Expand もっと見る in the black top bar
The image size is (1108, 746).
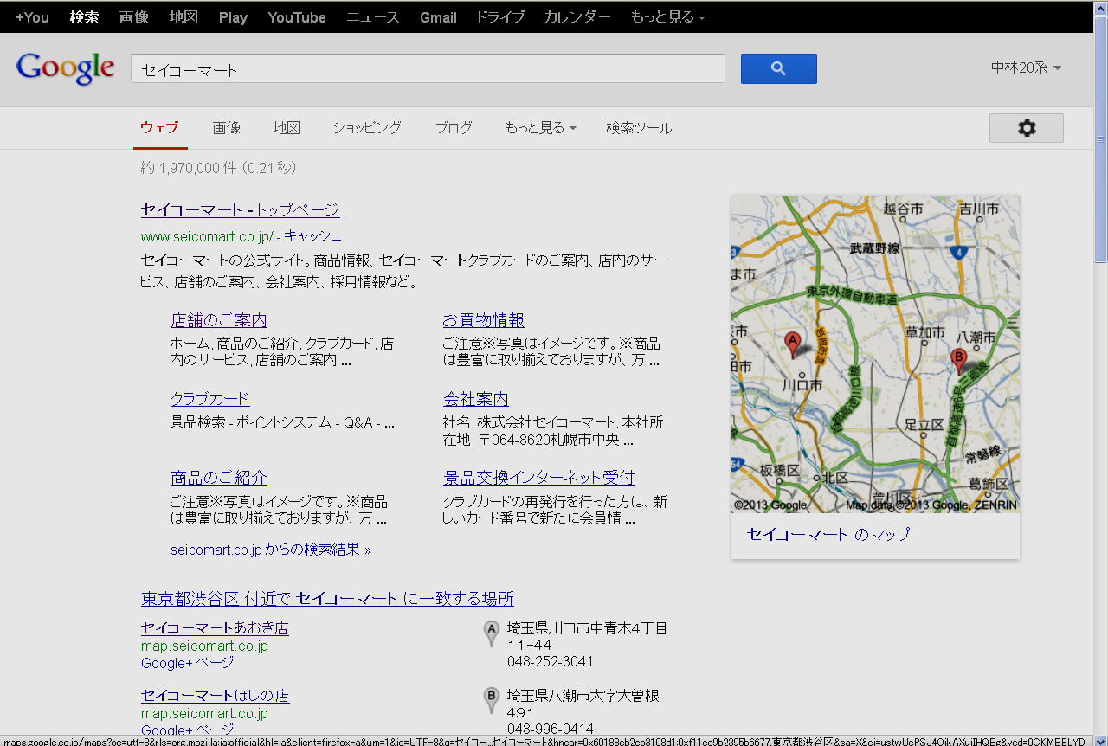[667, 17]
